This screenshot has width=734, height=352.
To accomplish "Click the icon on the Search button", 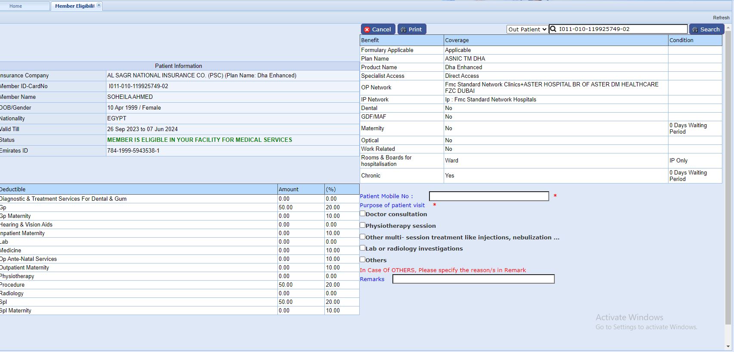I will coord(695,30).
